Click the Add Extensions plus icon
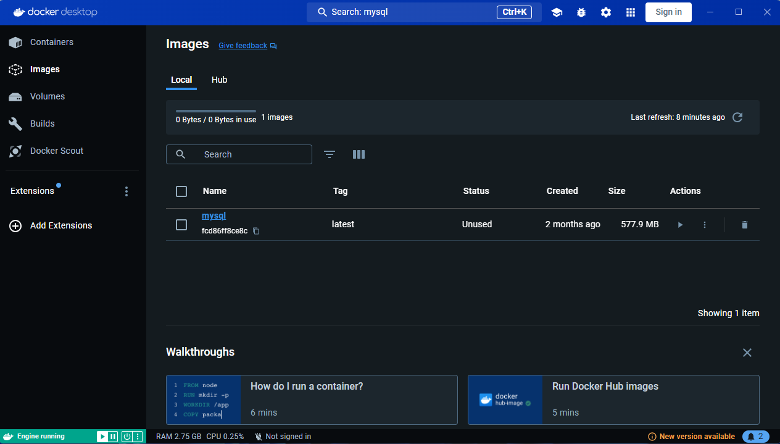 [x=15, y=225]
